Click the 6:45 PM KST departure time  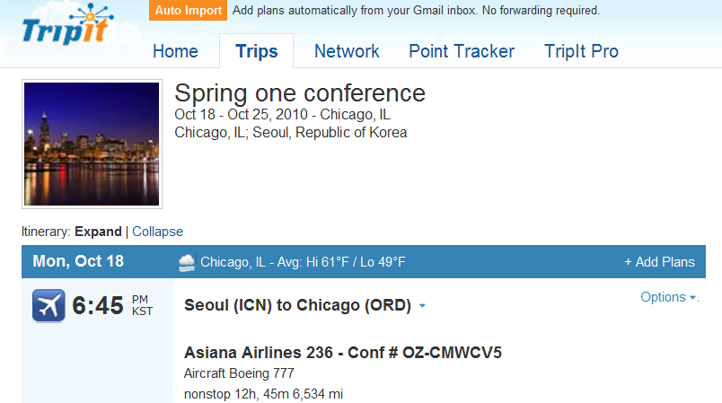pos(112,305)
